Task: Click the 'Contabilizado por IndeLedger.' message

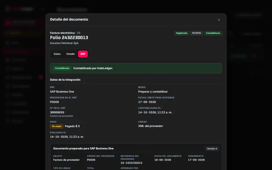Action: pyautogui.click(x=93, y=68)
